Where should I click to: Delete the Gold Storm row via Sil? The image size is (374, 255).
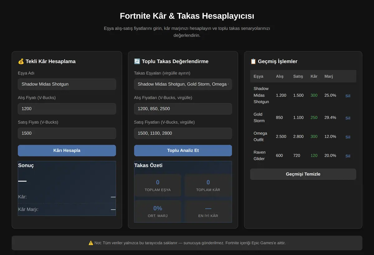348,118
